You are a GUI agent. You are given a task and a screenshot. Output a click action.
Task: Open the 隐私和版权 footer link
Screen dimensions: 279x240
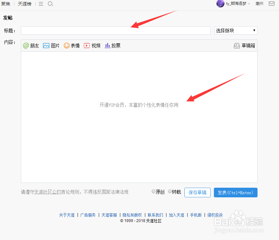132,215
